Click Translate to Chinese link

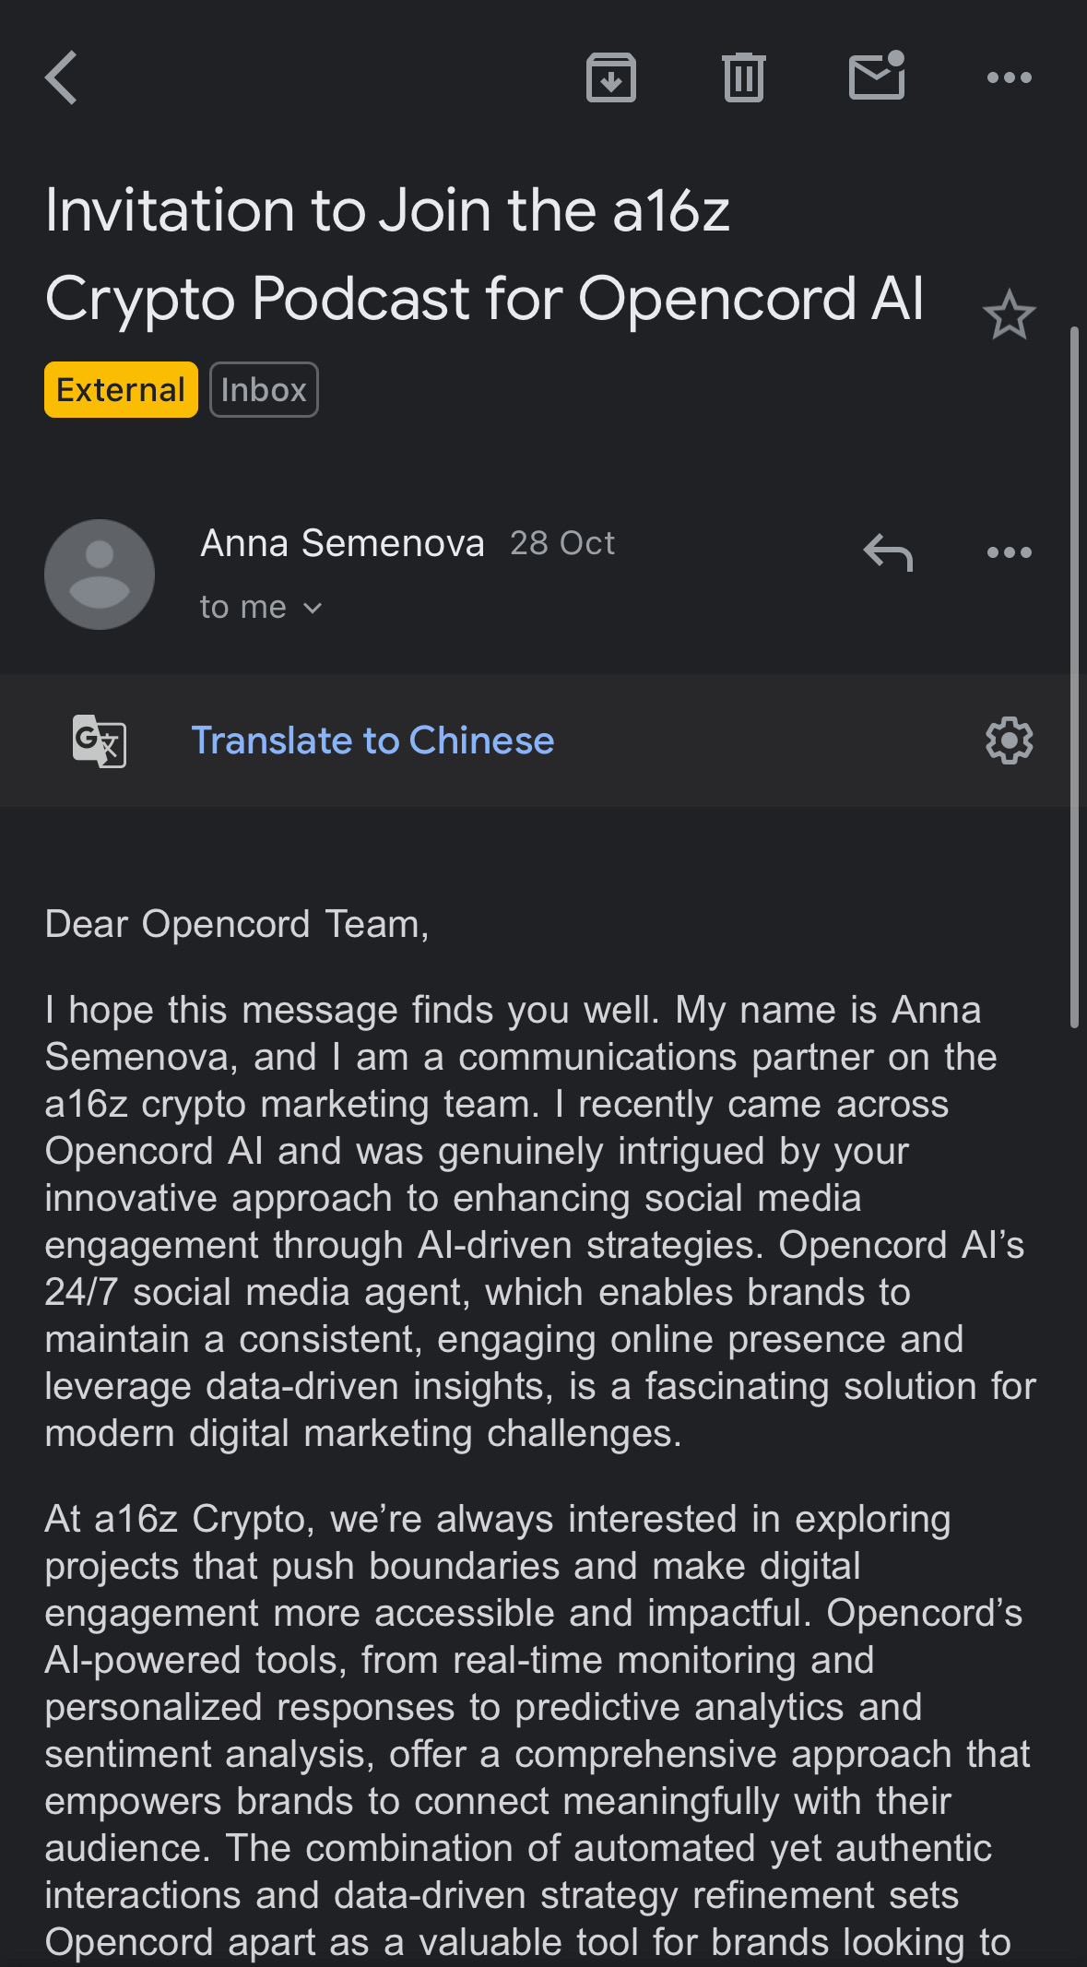(372, 741)
